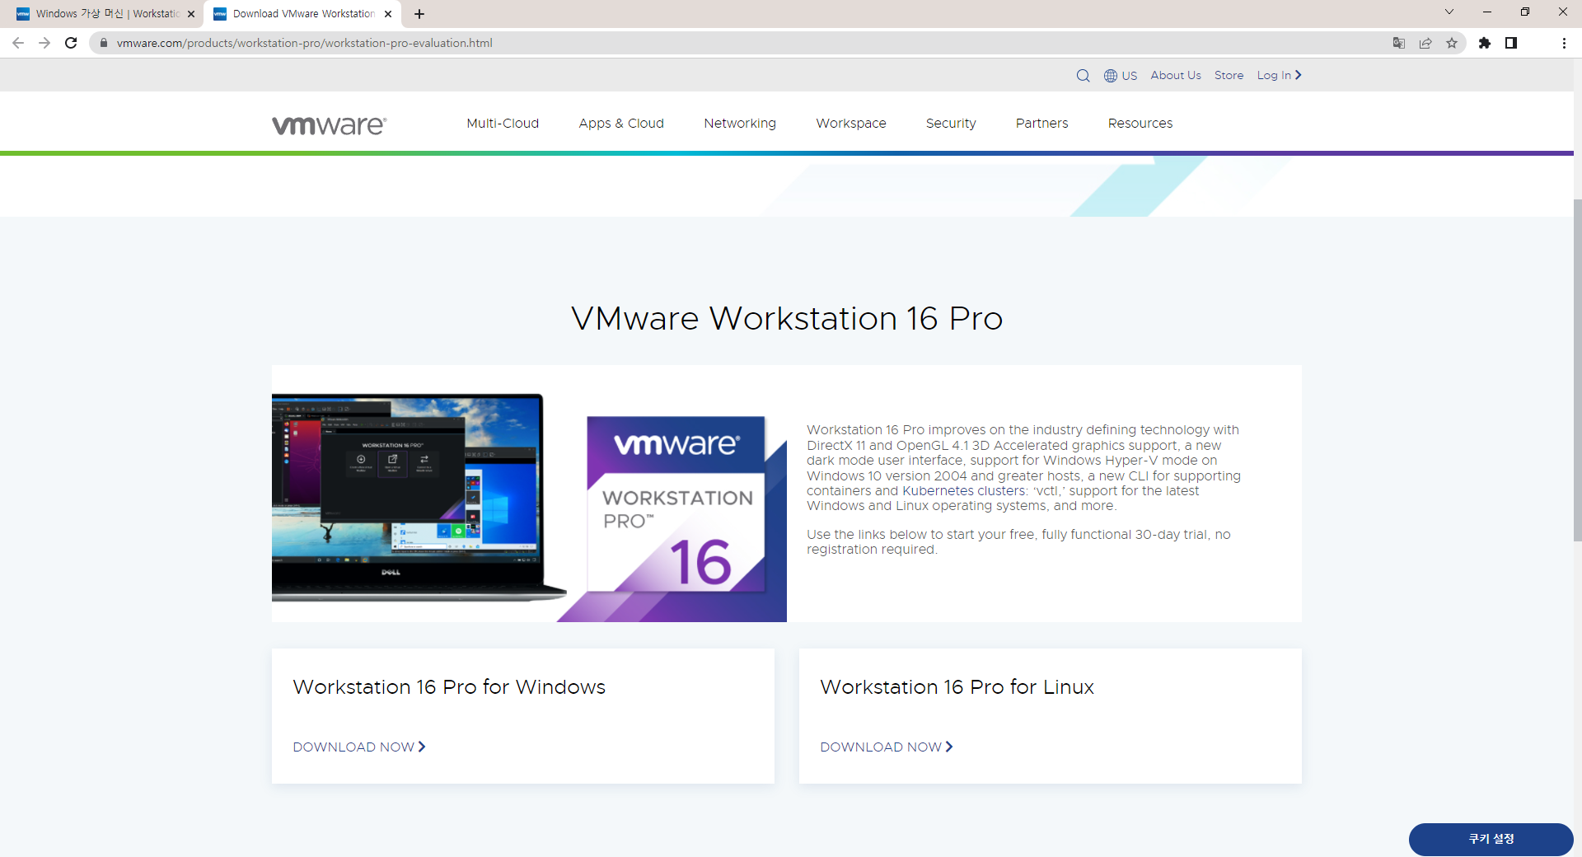This screenshot has height=857, width=1582.
Task: Click the page vertical scrollbar
Action: (1577, 371)
